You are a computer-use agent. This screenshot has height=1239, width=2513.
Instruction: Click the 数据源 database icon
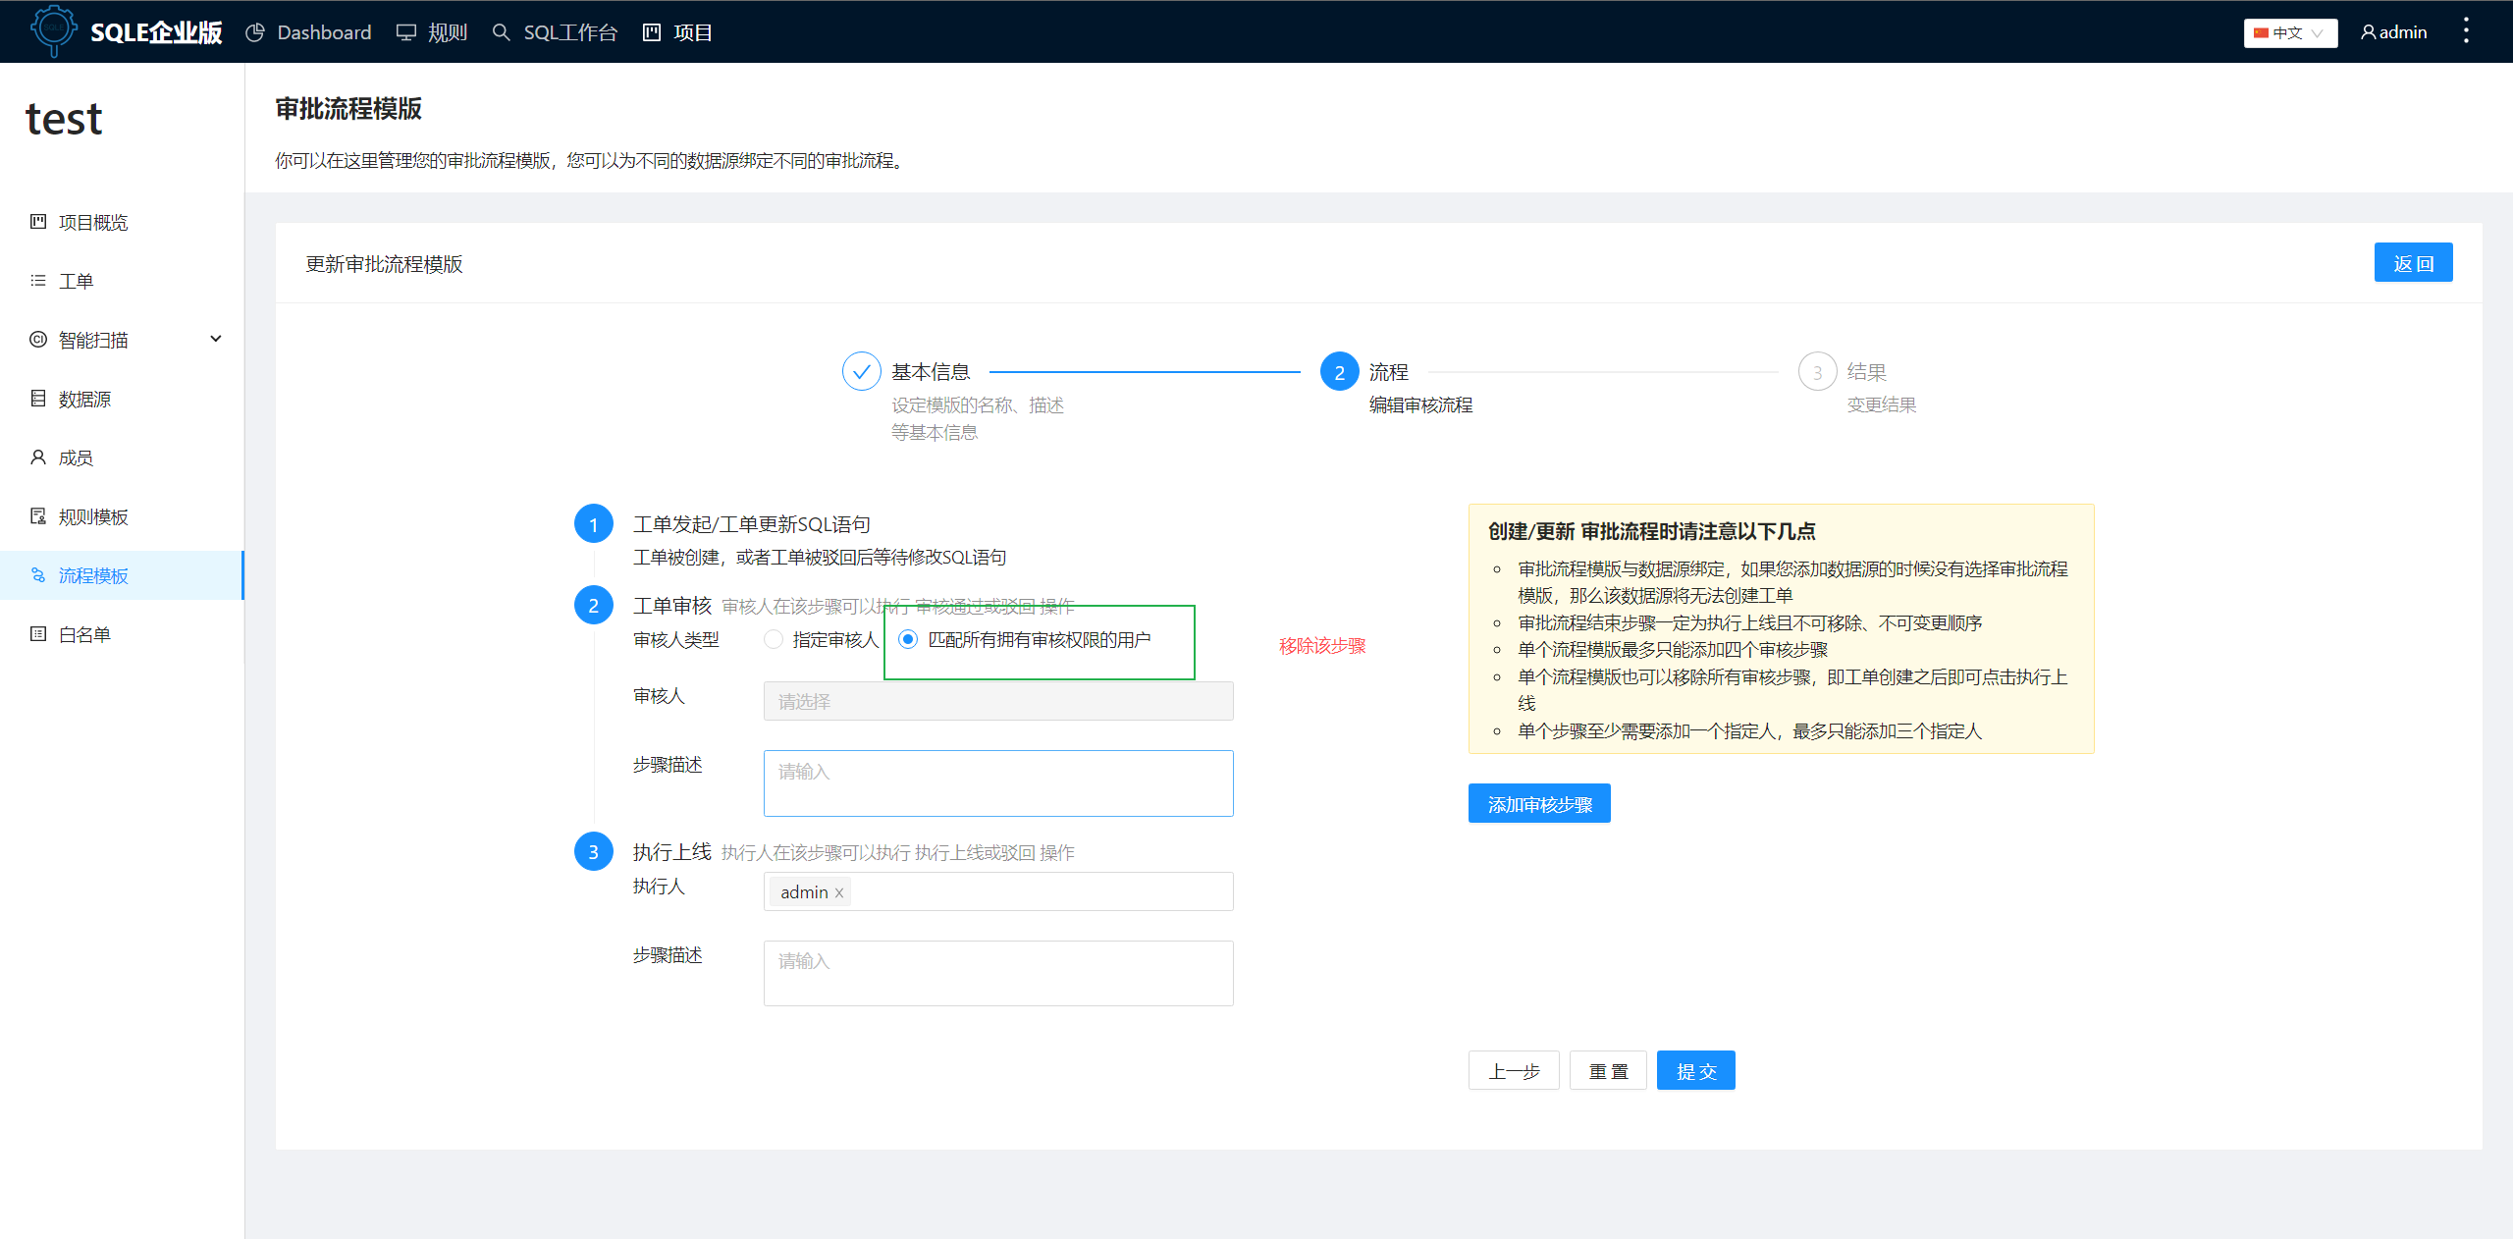click(x=38, y=399)
